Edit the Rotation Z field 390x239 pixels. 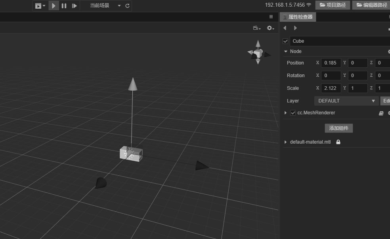coord(382,76)
